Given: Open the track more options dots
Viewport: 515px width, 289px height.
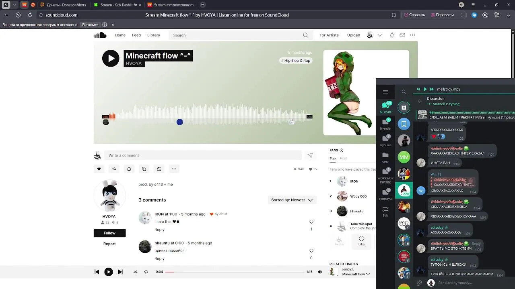Looking at the screenshot, I should pyautogui.click(x=174, y=169).
